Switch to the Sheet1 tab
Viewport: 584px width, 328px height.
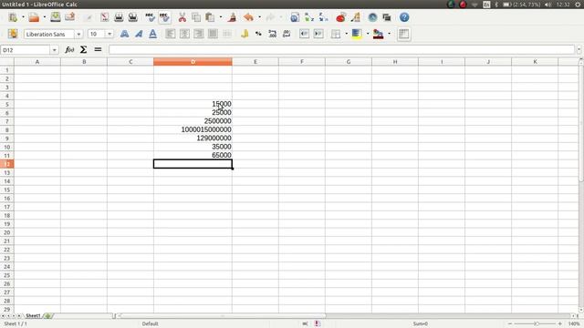click(33, 316)
